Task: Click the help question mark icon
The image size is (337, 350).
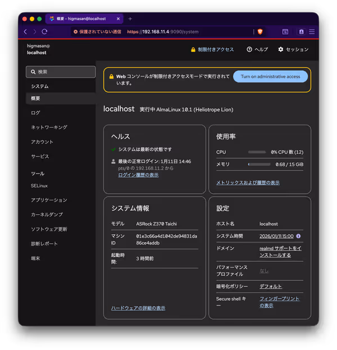Action: pyautogui.click(x=249, y=49)
